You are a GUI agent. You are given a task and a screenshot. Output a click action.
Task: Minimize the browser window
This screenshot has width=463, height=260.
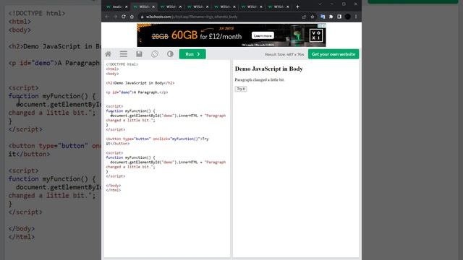[332, 4]
